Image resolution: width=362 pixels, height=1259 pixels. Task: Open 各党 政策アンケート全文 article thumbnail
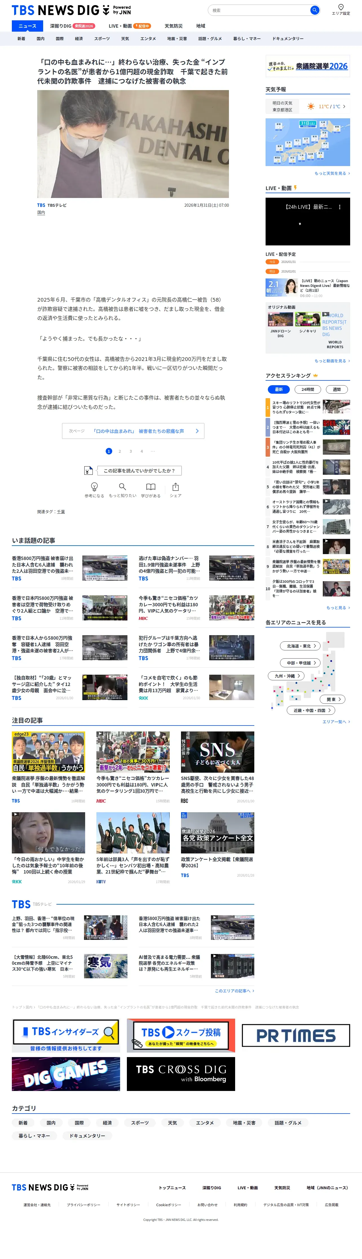pyautogui.click(x=217, y=833)
